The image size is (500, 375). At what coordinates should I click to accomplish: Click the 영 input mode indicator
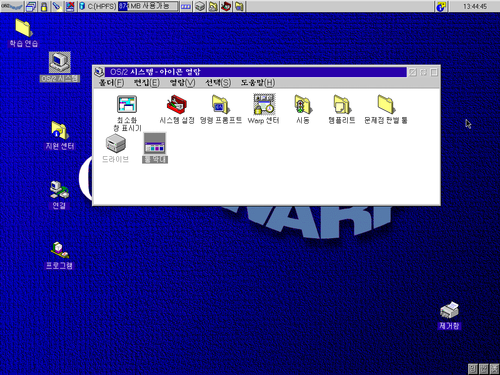coord(473,369)
